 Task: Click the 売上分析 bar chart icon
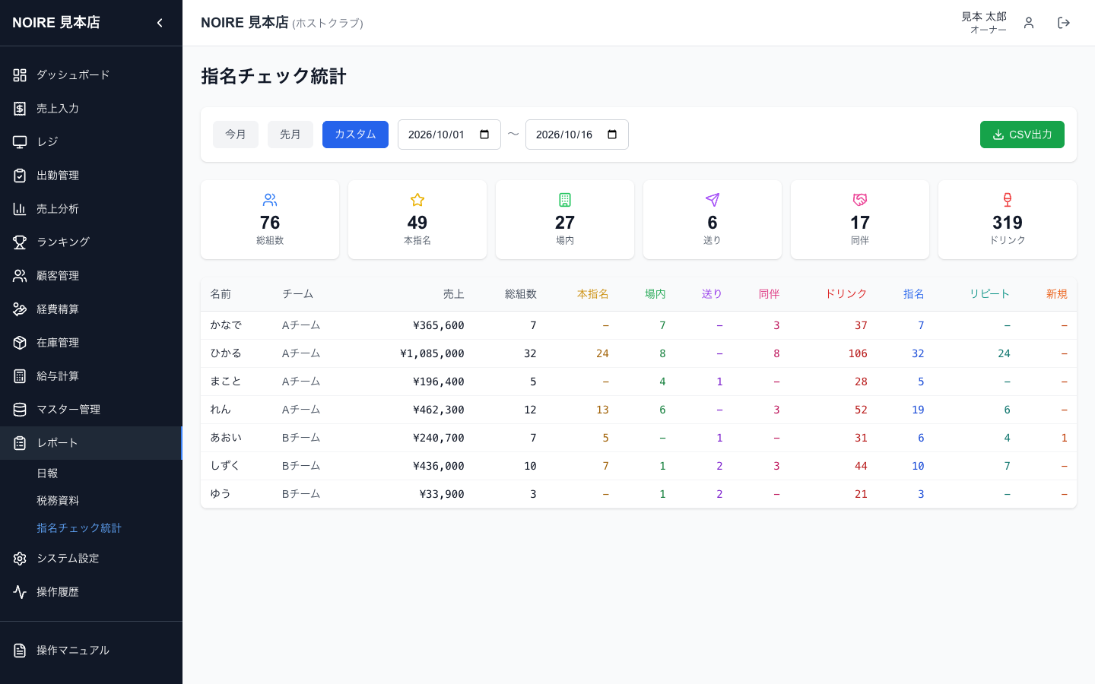tap(20, 209)
